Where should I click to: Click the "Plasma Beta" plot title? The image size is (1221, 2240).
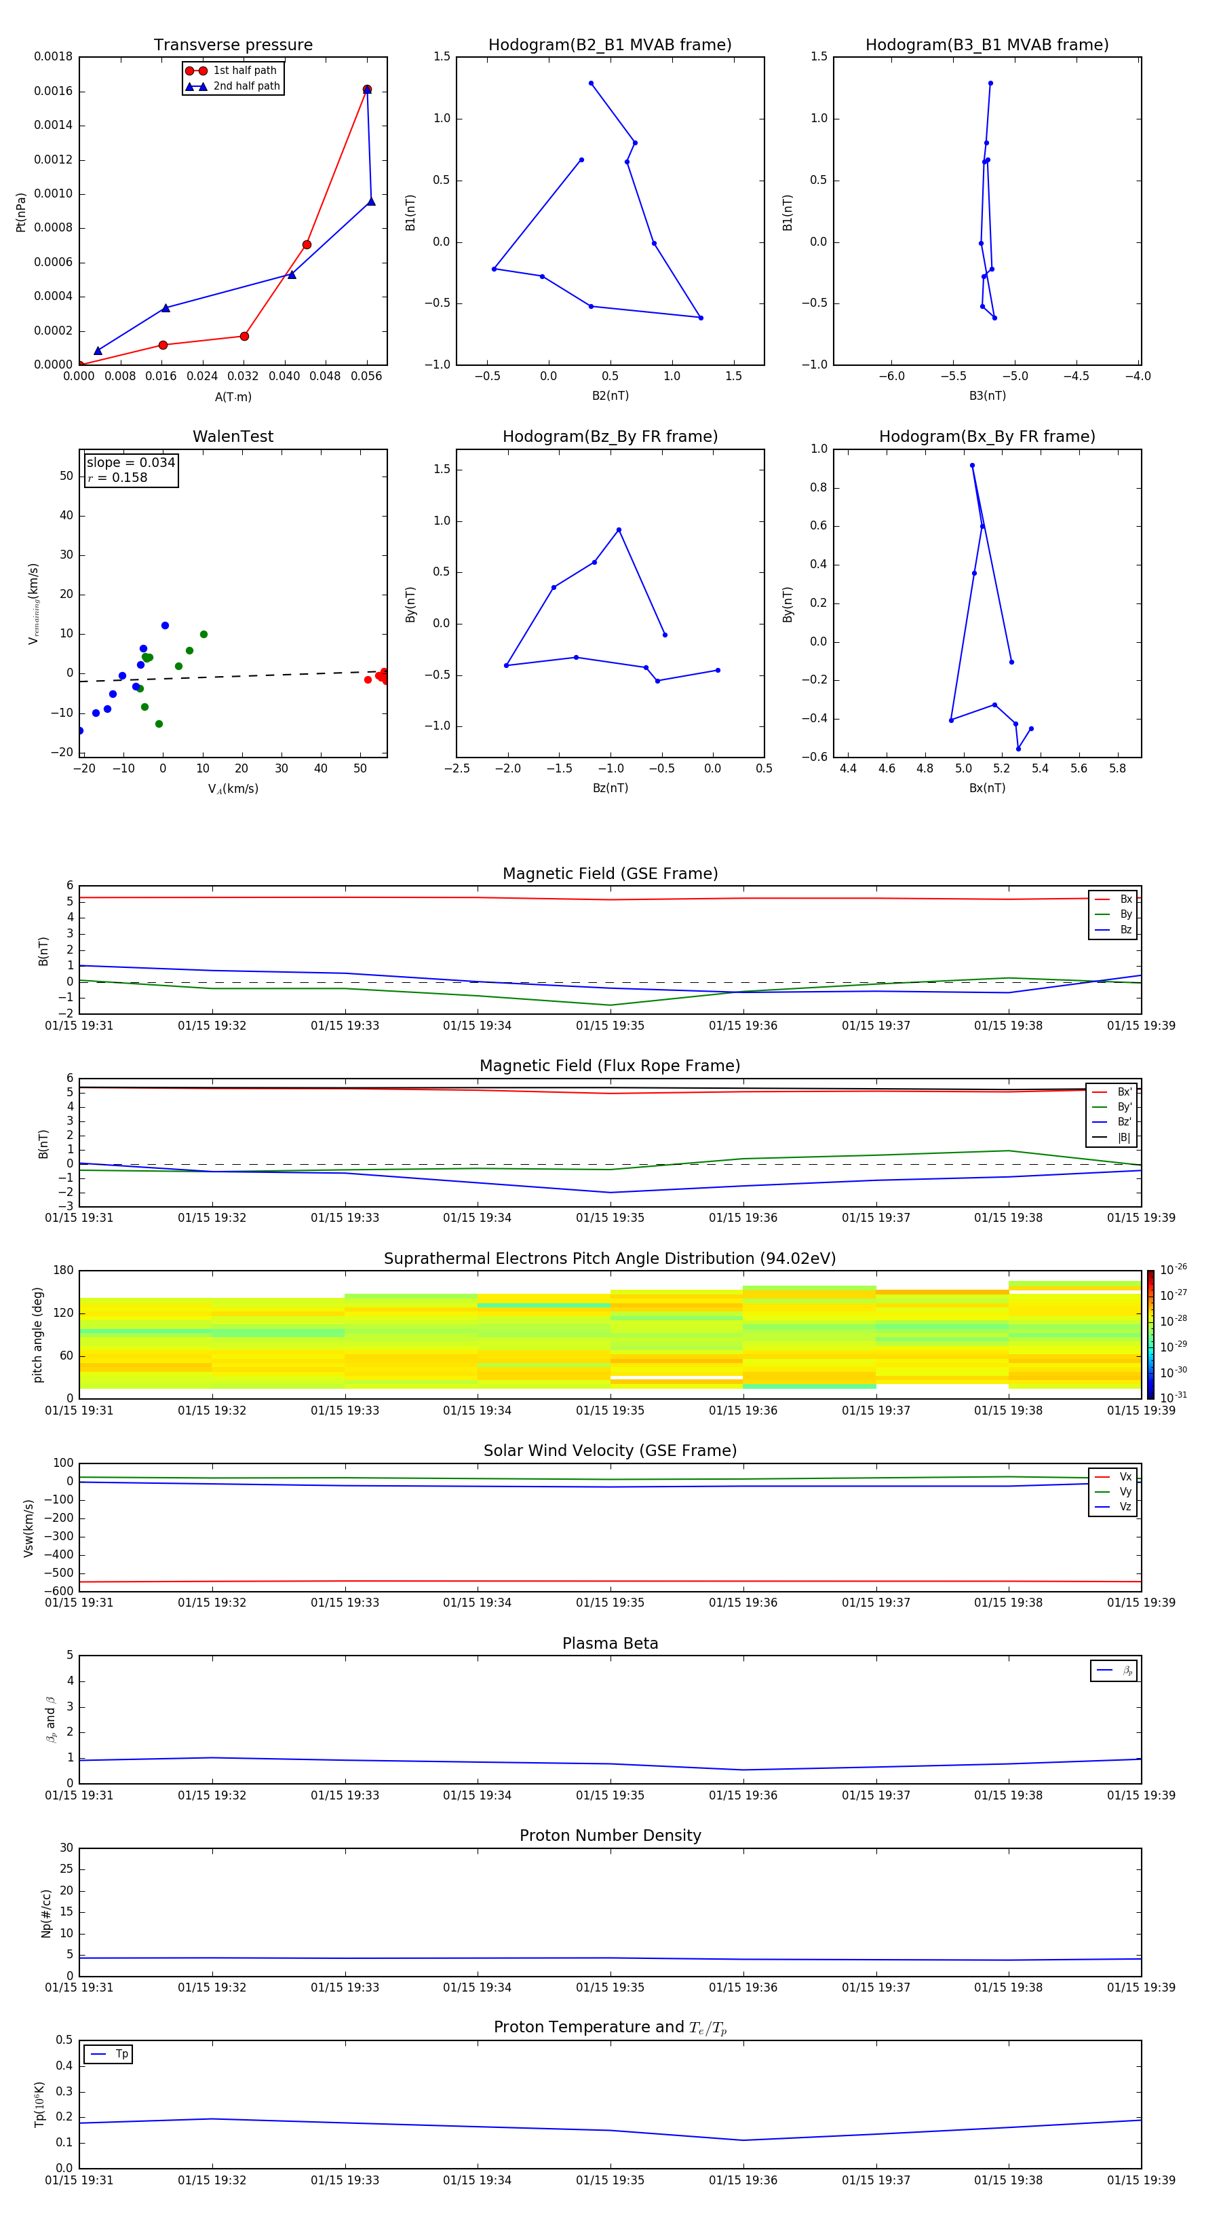coord(610,1643)
